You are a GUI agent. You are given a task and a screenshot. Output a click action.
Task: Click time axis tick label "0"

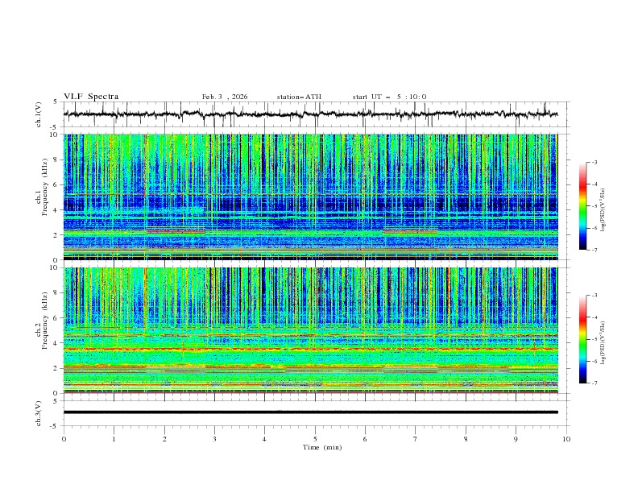(x=64, y=439)
